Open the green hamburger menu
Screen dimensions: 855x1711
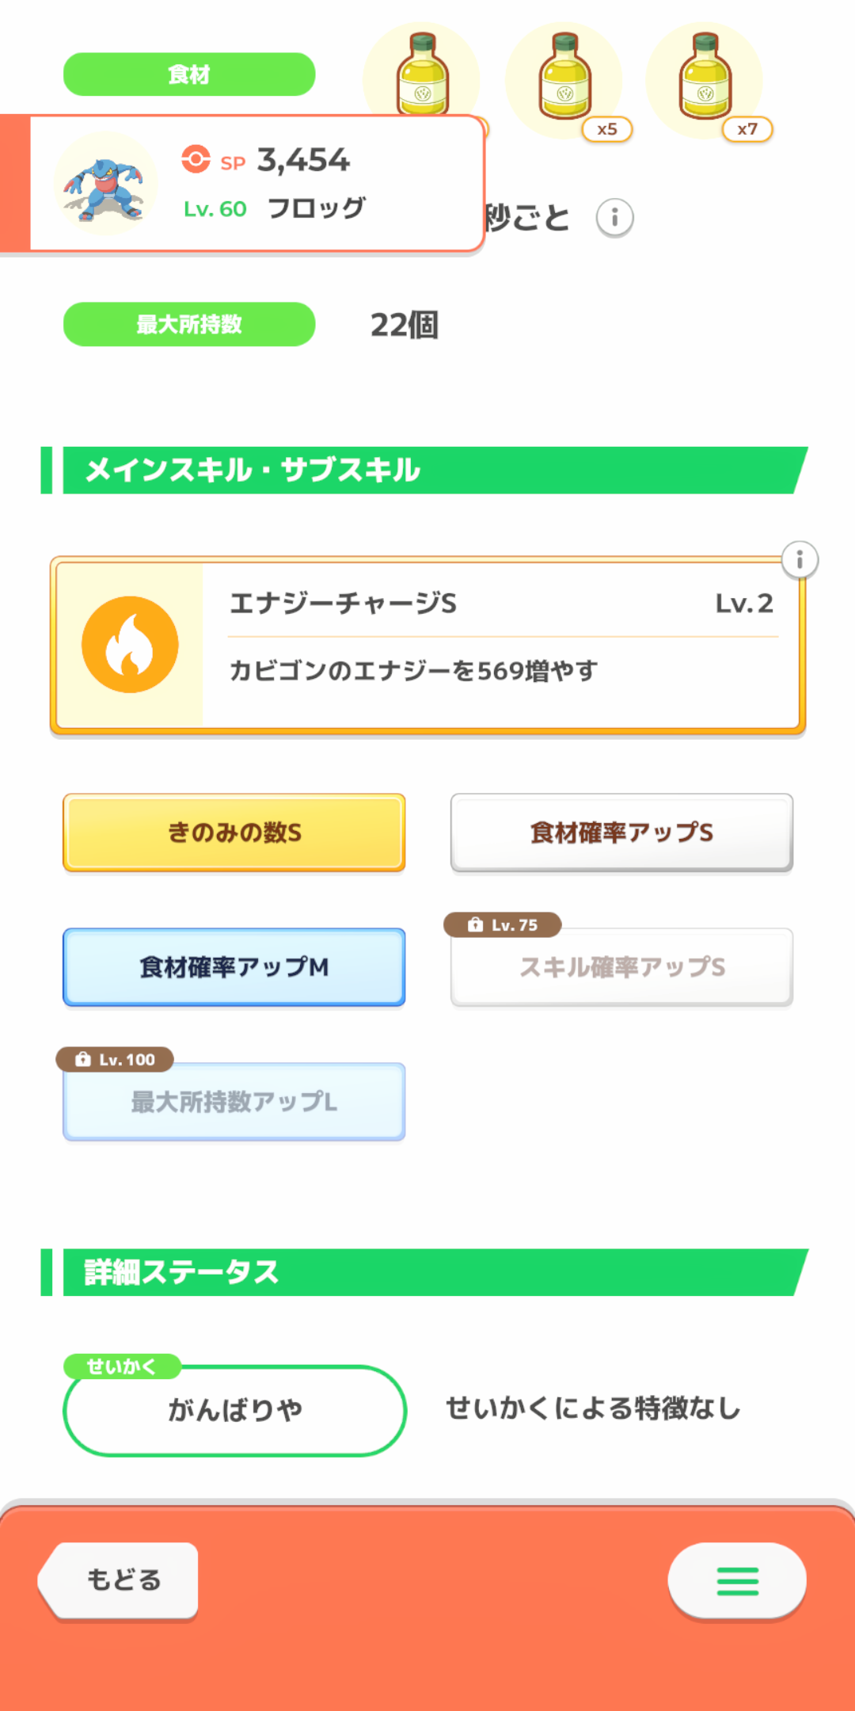click(737, 1581)
